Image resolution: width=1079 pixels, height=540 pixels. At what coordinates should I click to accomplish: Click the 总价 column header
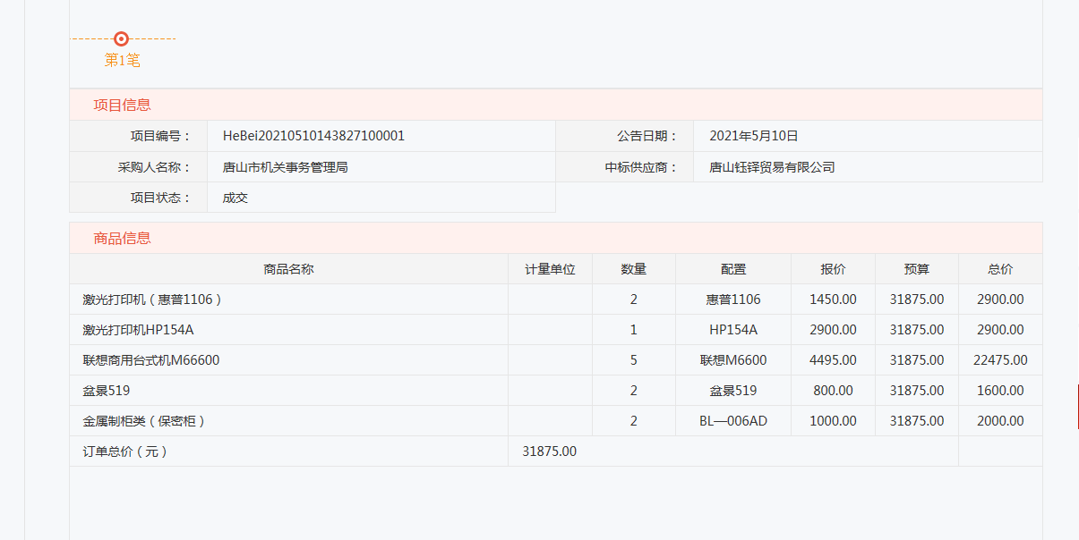click(x=1000, y=269)
